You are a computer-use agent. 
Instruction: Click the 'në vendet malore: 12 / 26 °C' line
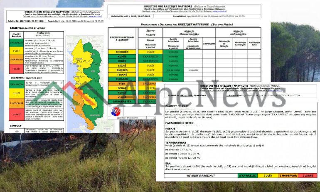(x=182, y=158)
